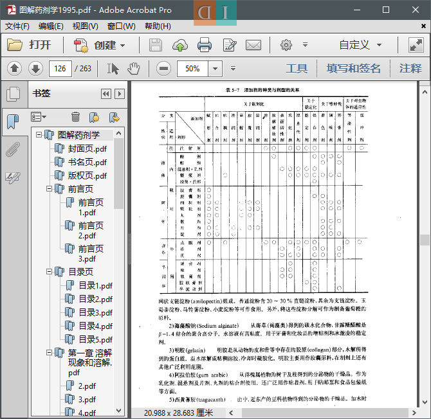Screen dimensions: 431x419
Task: Show the signatures panel icon
Action: point(13,177)
